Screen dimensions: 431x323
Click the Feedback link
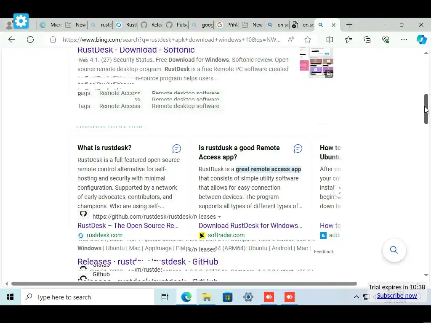click(324, 252)
